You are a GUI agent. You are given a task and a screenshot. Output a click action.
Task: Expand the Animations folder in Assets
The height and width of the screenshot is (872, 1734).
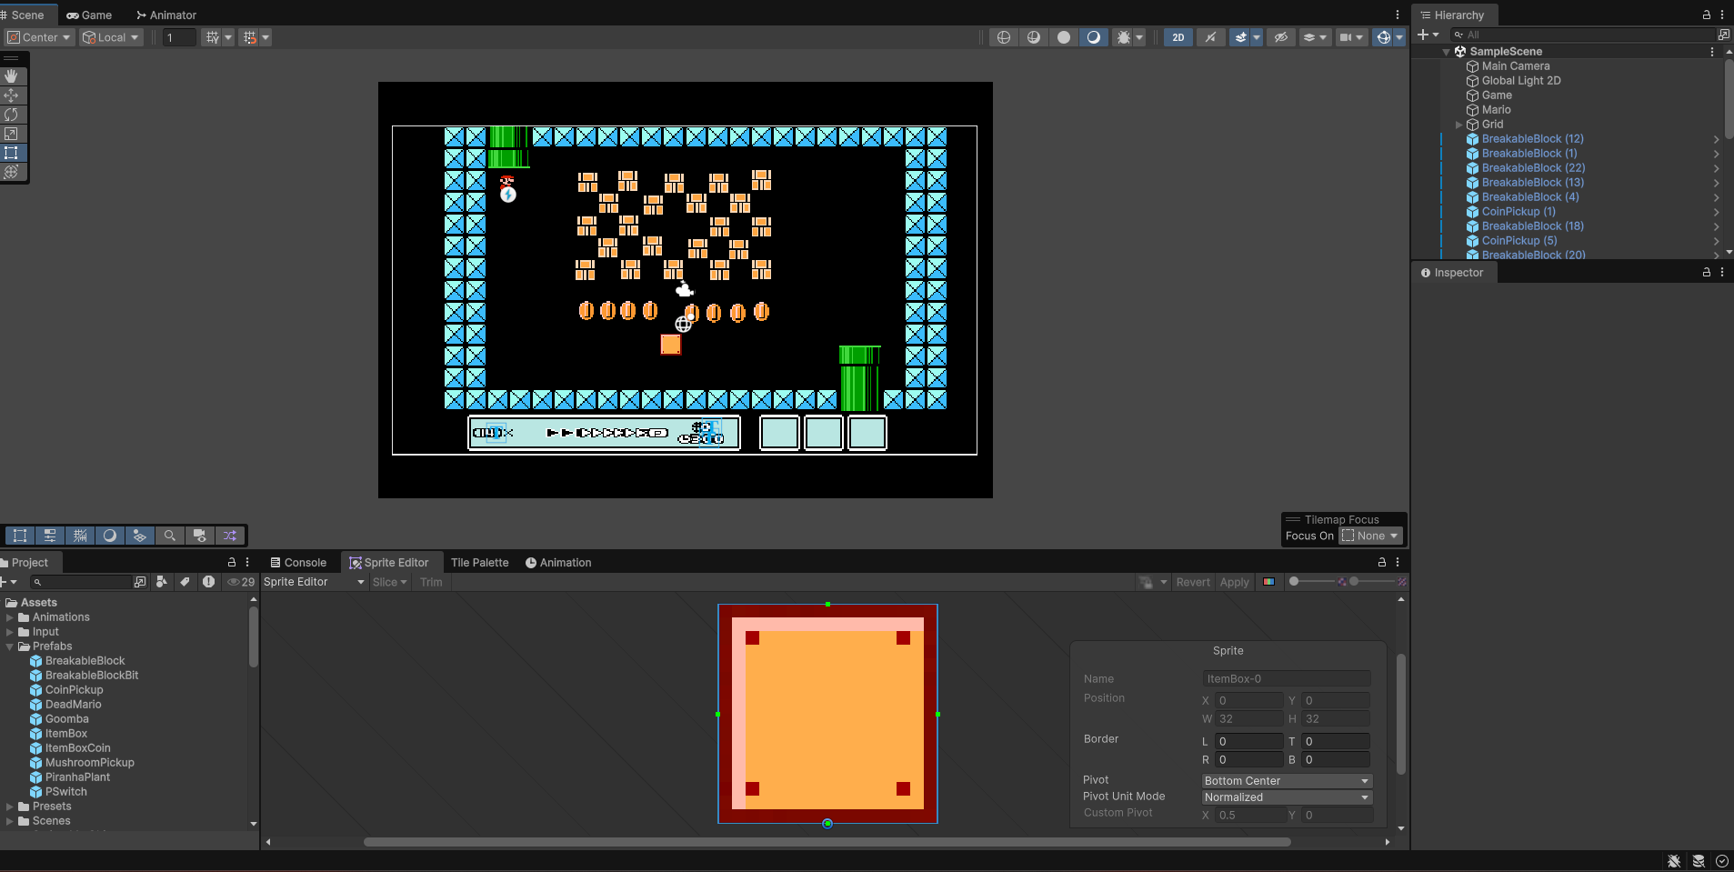tap(10, 617)
